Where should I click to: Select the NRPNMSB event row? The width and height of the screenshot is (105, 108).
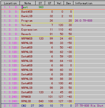(53, 38)
